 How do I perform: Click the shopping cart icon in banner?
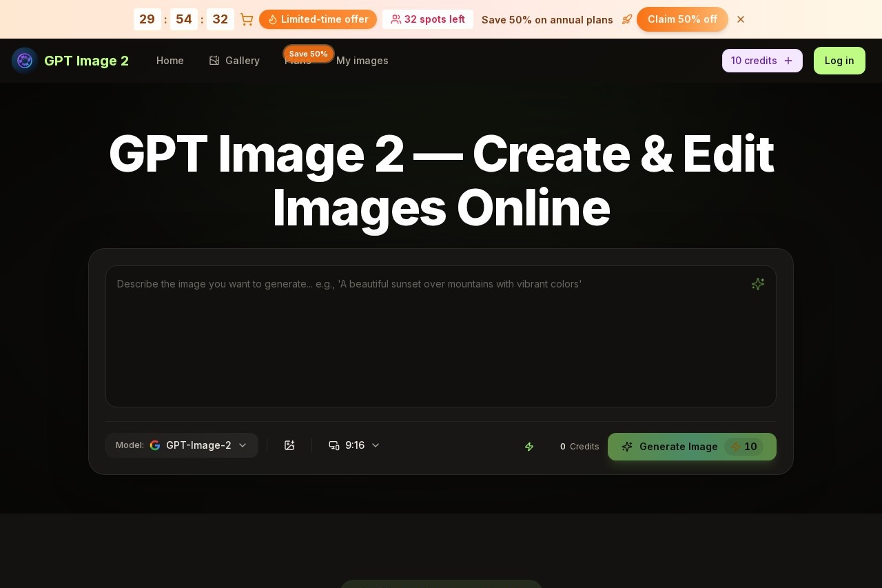click(247, 19)
